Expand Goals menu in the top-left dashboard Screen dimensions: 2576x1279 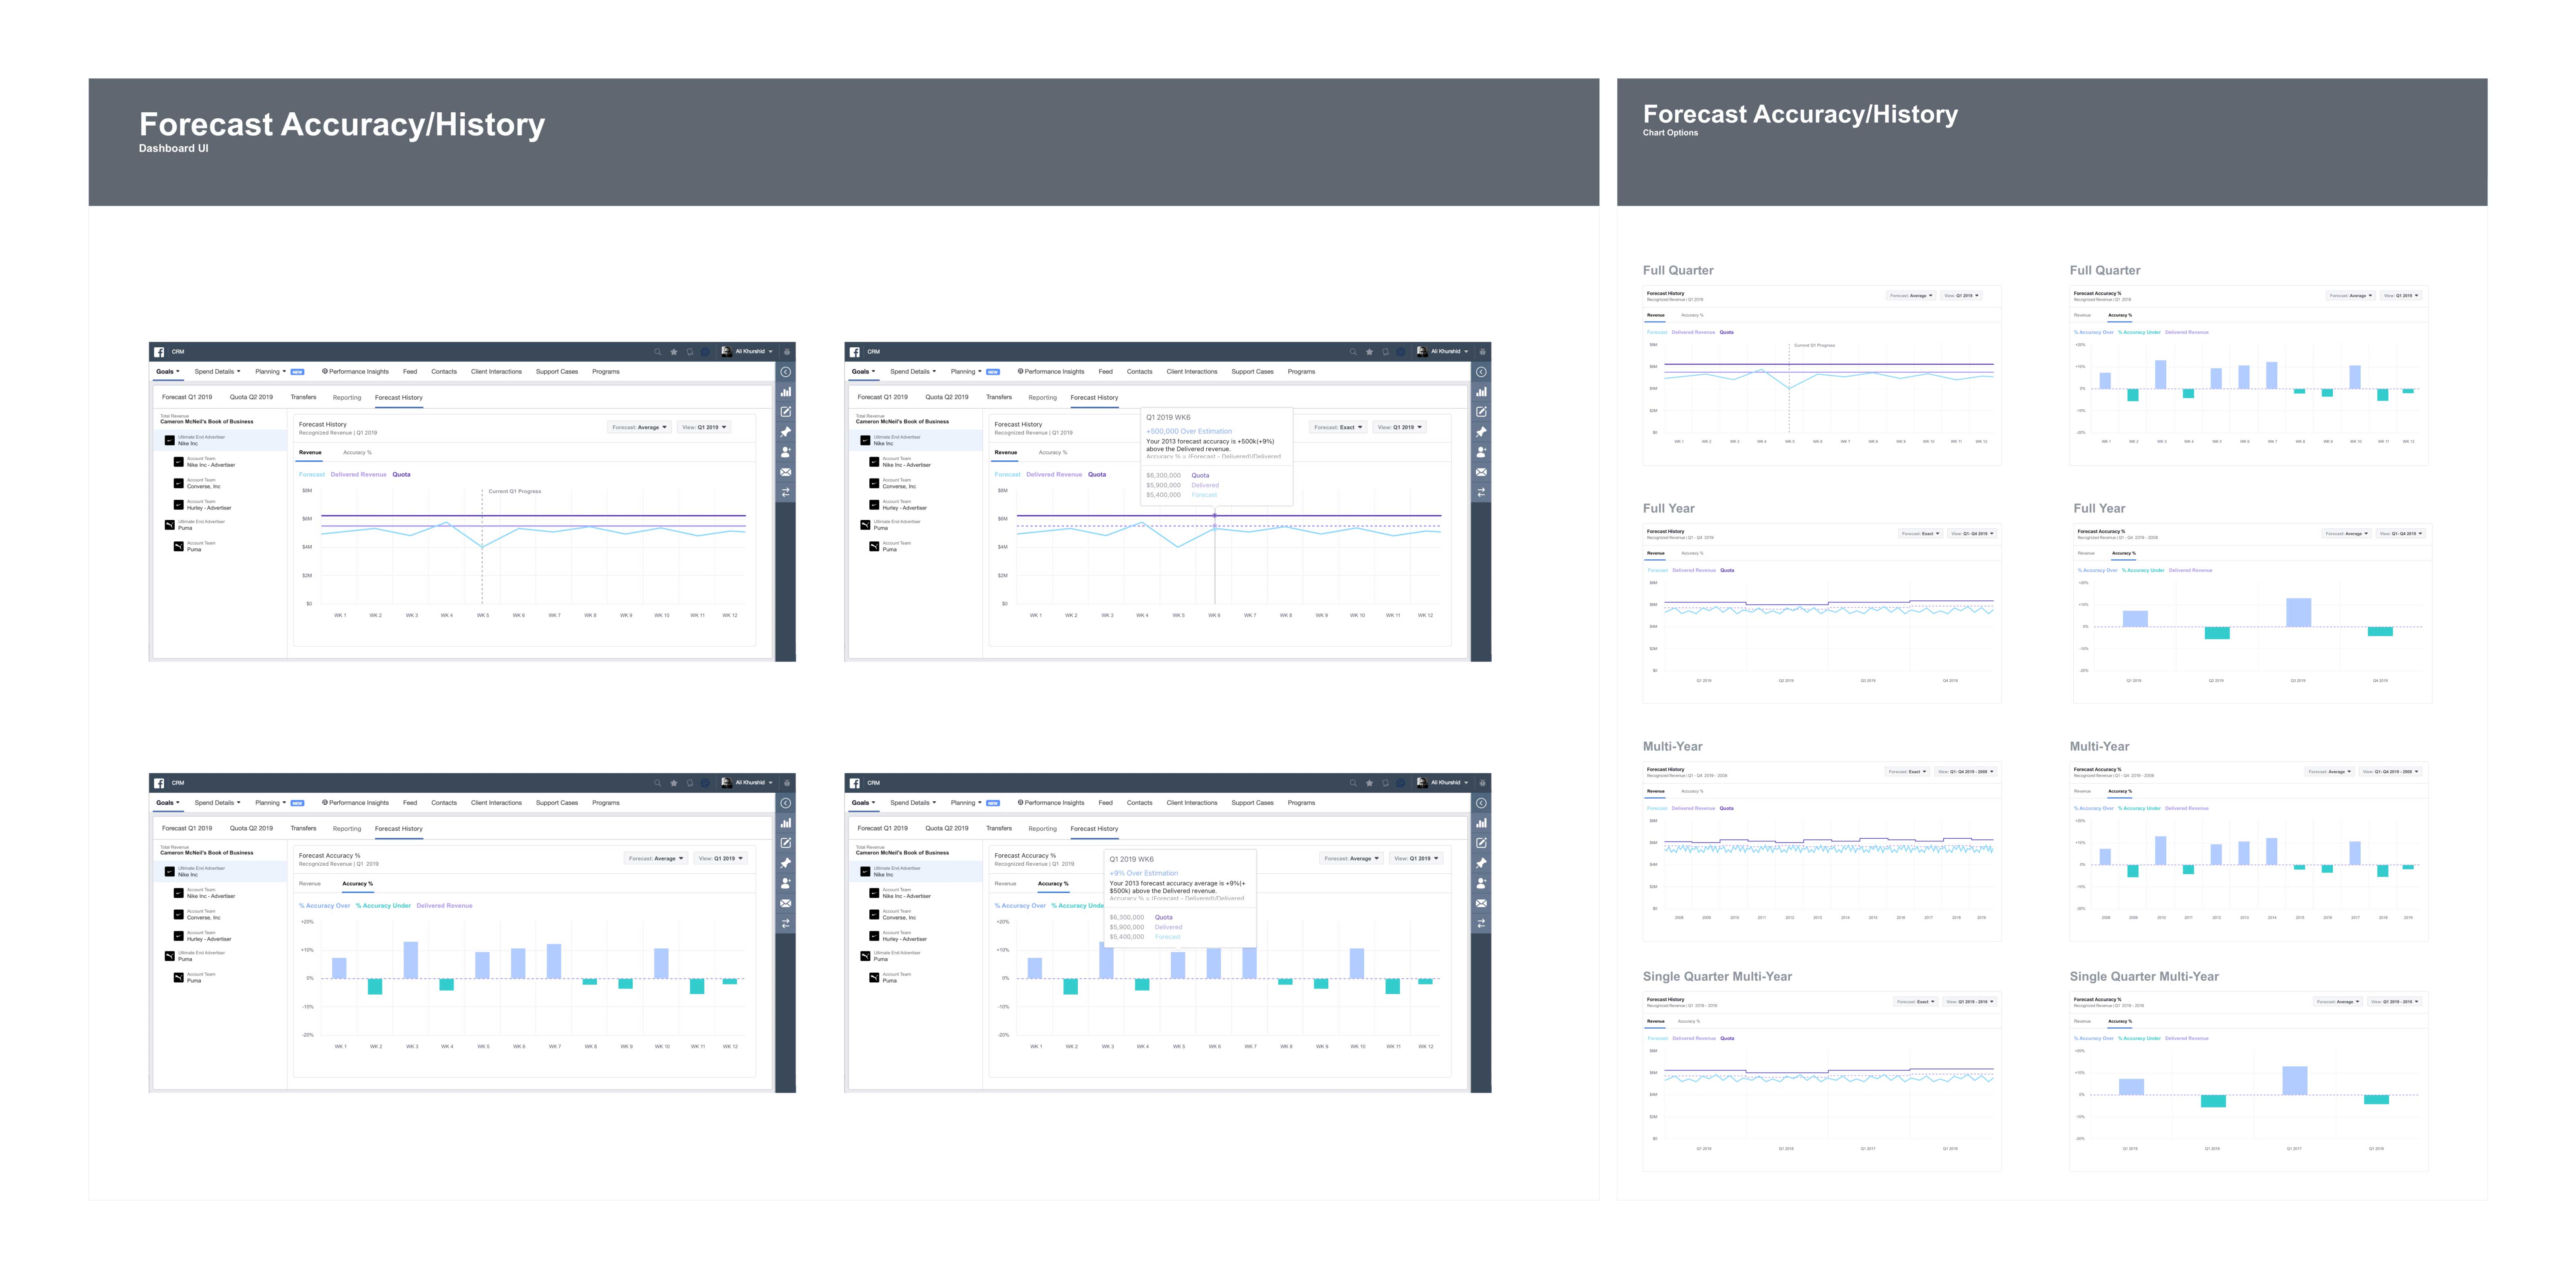click(x=168, y=372)
